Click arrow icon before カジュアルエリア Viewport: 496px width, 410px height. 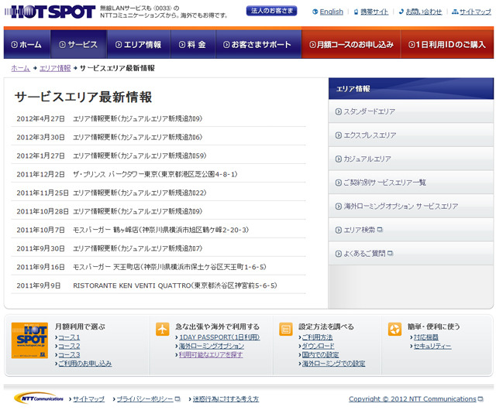tap(338, 159)
